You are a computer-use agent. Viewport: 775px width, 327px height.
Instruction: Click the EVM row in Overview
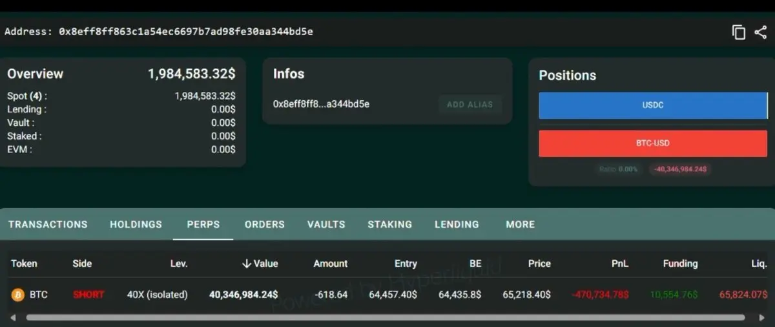[121, 149]
